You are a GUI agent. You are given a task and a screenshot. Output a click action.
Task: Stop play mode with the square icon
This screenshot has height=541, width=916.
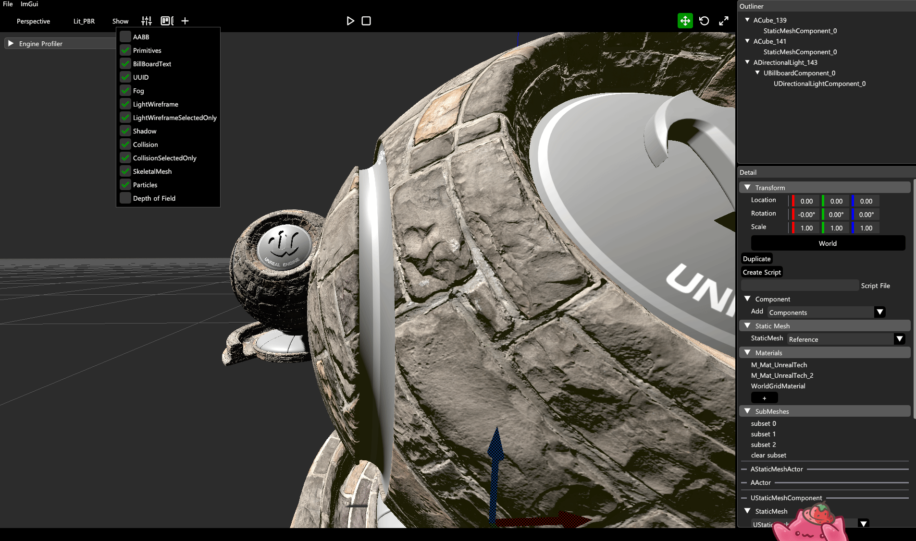[366, 21]
